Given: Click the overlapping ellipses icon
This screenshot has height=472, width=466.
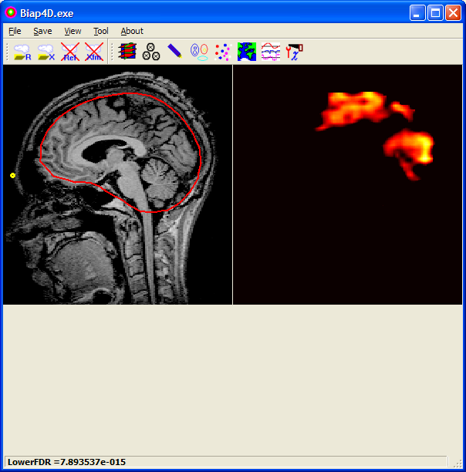Looking at the screenshot, I should pyautogui.click(x=199, y=52).
